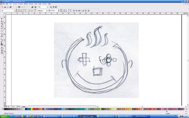The width and height of the screenshot is (189, 118).
Task: Set page to Landscape orientation
Action: [32, 11]
